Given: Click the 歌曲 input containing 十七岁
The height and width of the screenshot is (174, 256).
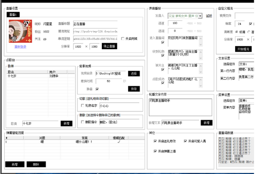Looking at the screenshot, I should click(40, 123).
